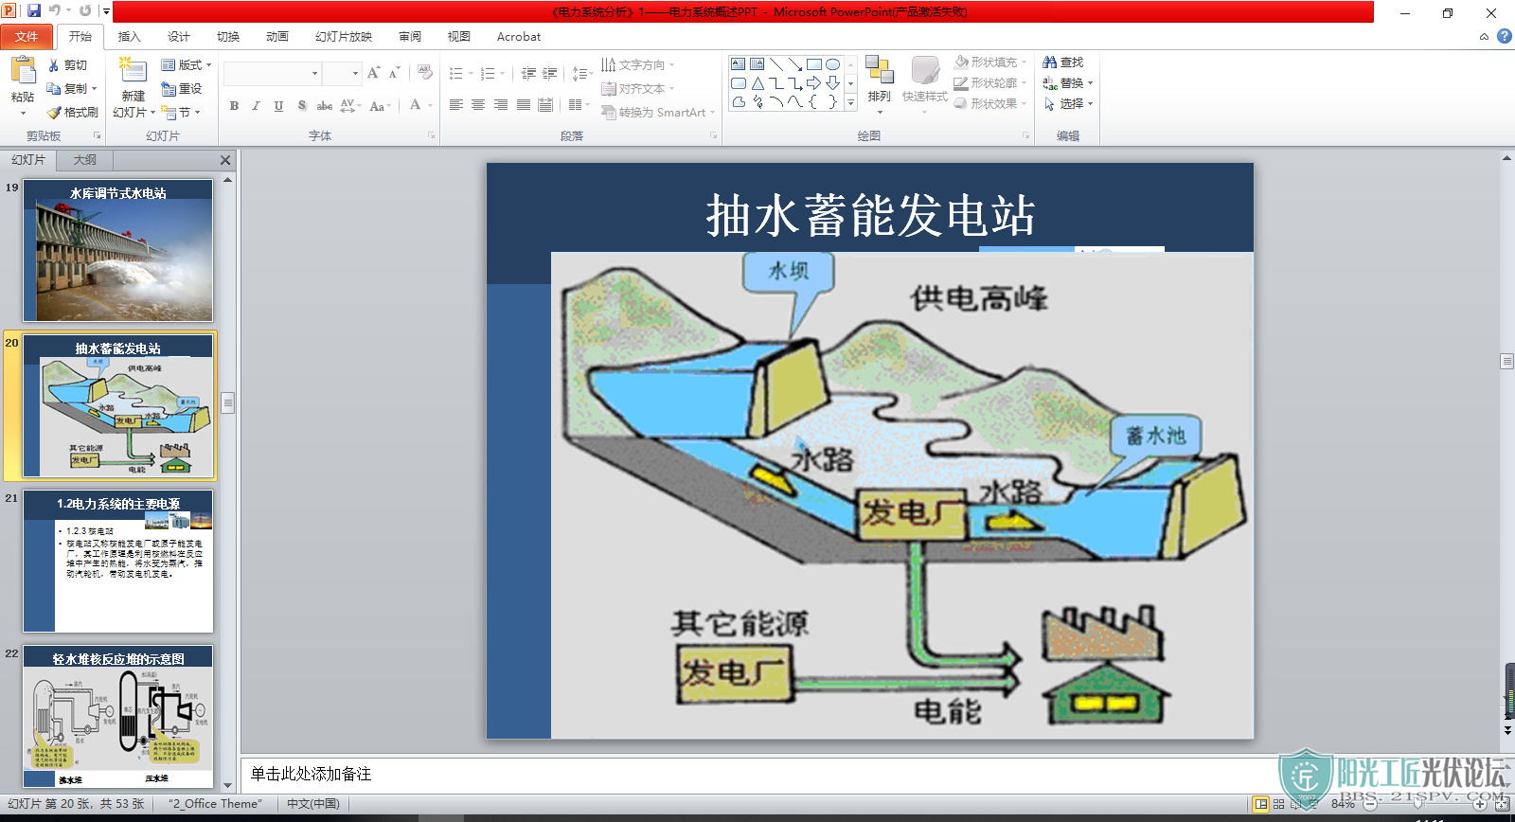Switch to Slide Sorter view in status bar
The height and width of the screenshot is (822, 1515).
coord(1279,804)
